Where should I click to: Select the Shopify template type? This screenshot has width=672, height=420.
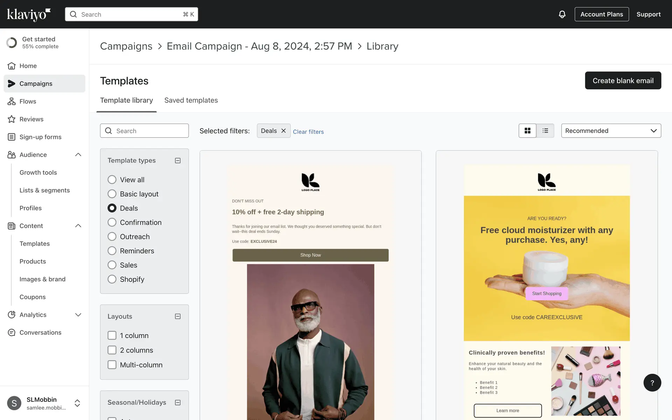pos(112,279)
